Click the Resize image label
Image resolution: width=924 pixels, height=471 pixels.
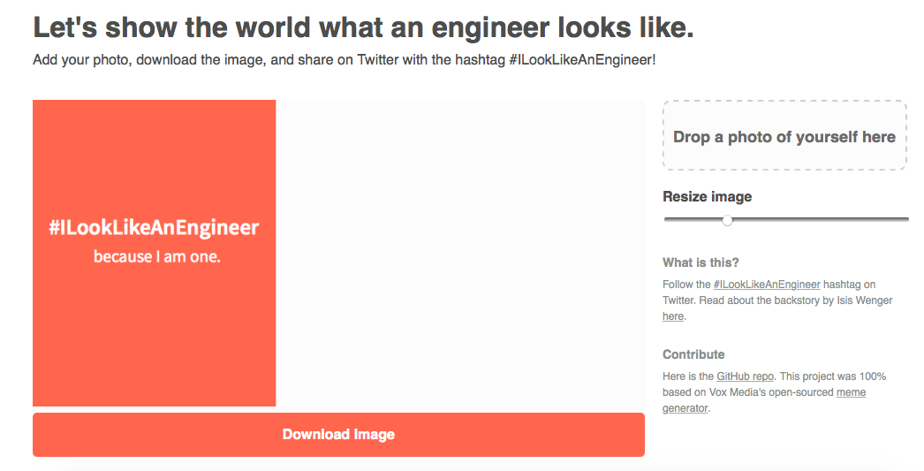point(708,196)
